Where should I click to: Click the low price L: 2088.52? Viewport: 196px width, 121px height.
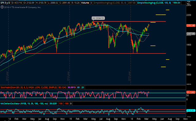click(53, 3)
